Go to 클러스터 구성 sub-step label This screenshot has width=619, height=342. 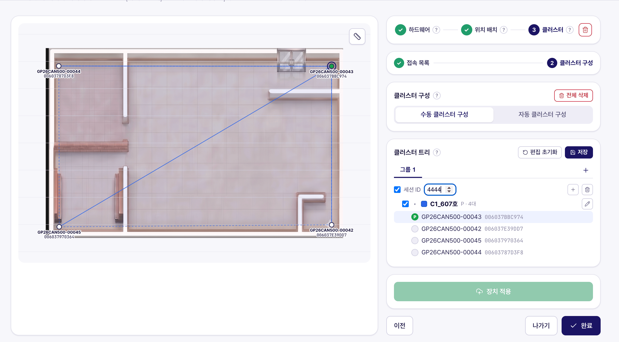point(576,63)
